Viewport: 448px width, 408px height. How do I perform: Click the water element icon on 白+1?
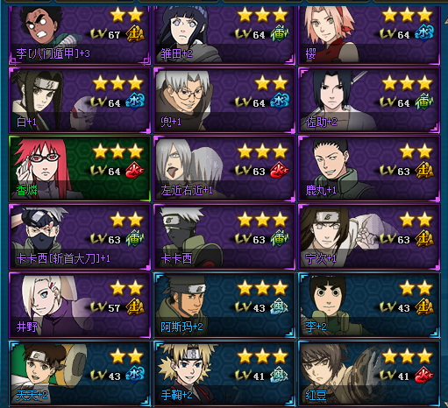[x=135, y=102]
